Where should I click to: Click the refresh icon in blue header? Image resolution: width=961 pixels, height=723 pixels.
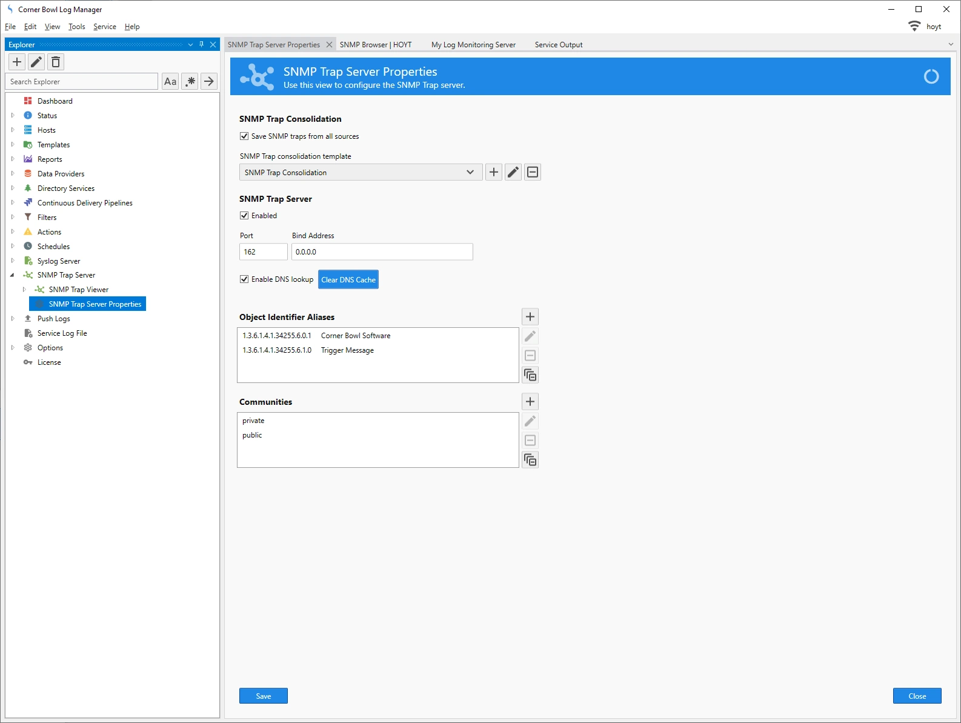pyautogui.click(x=931, y=76)
